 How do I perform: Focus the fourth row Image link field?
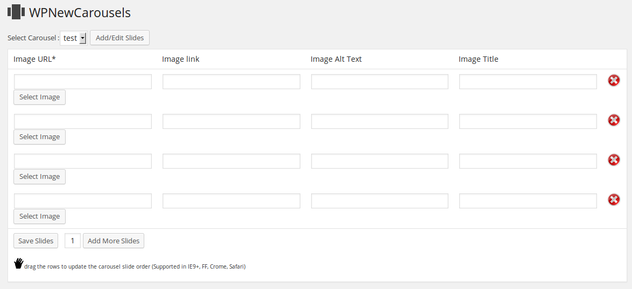coord(231,201)
